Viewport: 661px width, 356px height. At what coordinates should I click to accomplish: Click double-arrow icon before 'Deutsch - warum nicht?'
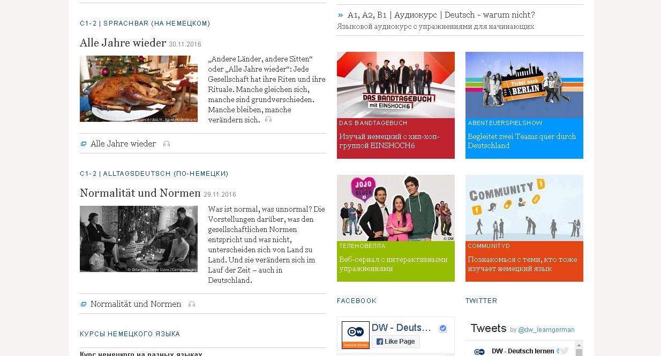point(341,15)
